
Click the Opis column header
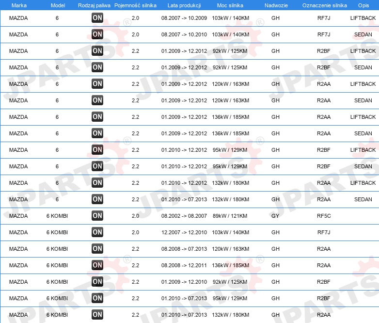(363, 5)
